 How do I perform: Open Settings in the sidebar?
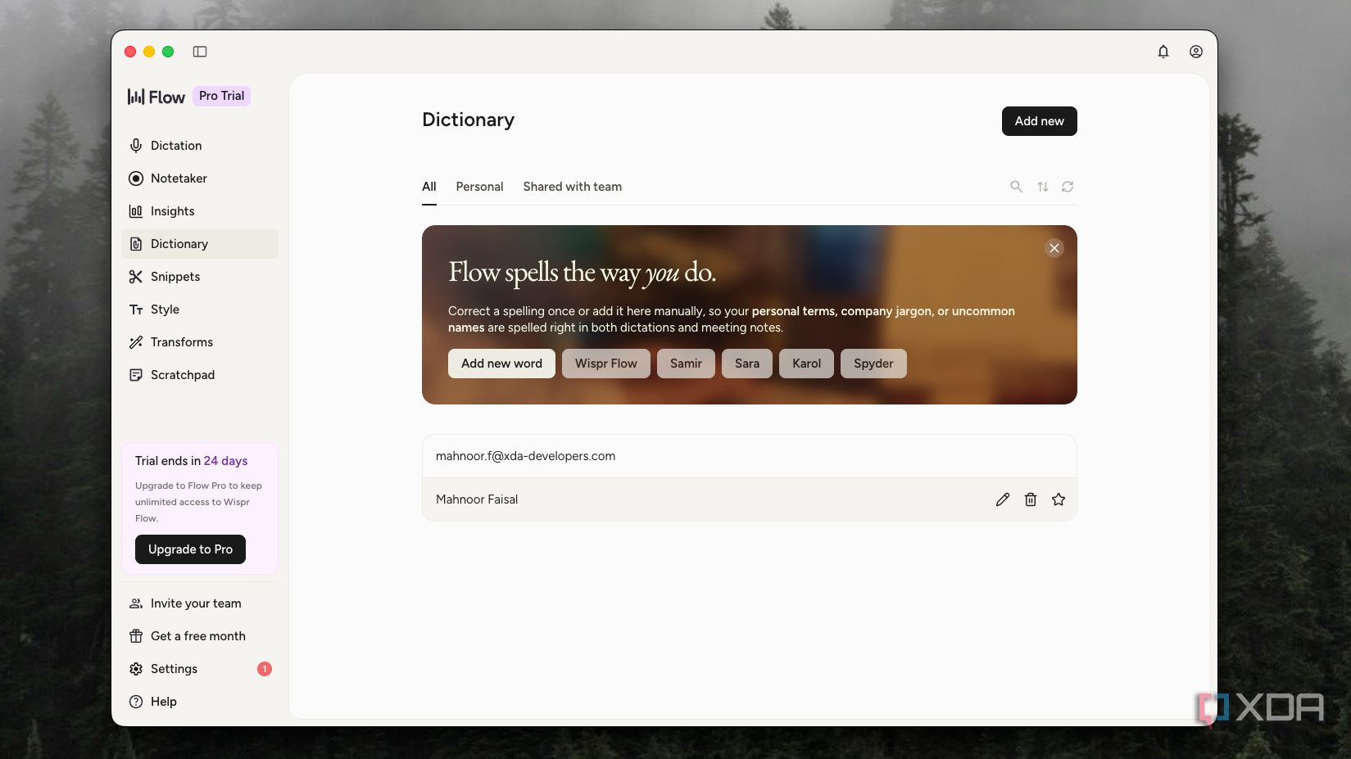[x=200, y=669]
